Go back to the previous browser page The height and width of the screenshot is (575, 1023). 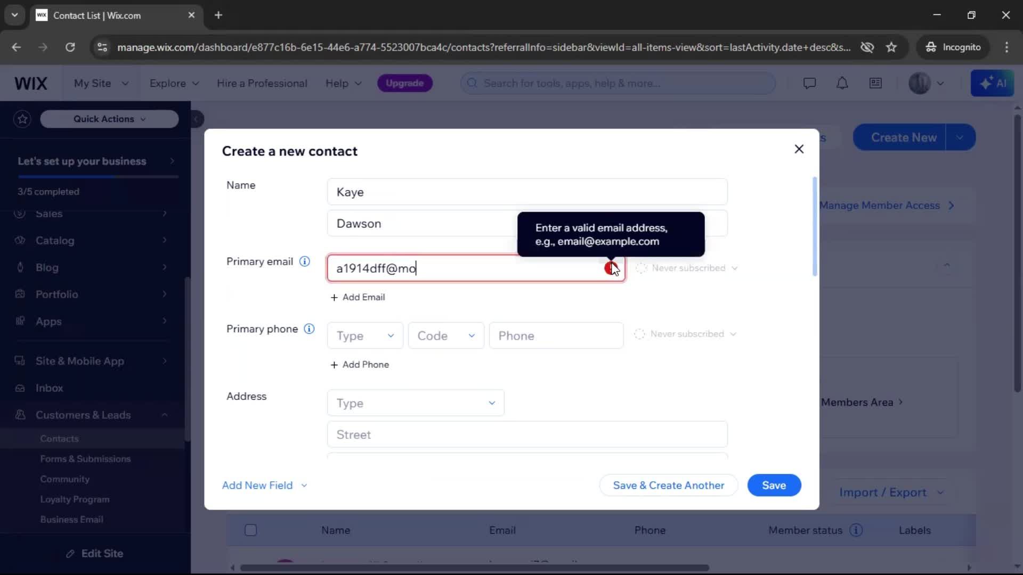pyautogui.click(x=17, y=47)
